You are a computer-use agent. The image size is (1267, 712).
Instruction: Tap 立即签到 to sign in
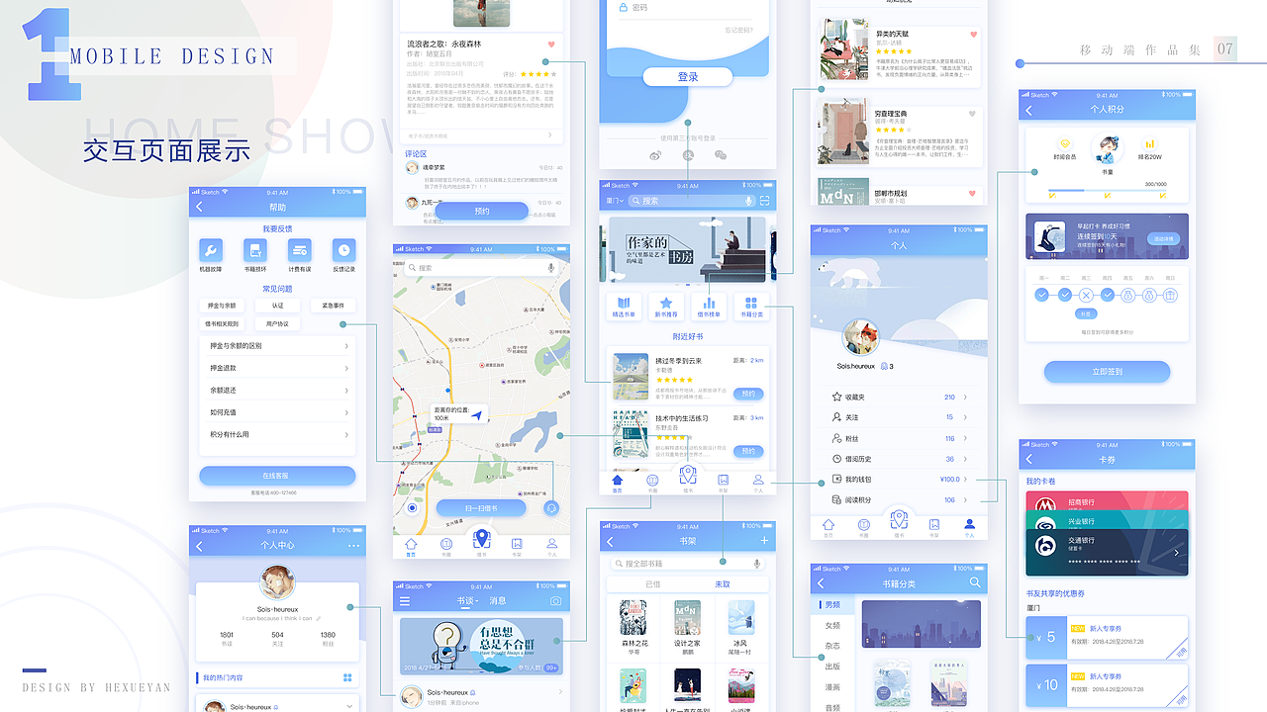coord(1107,372)
